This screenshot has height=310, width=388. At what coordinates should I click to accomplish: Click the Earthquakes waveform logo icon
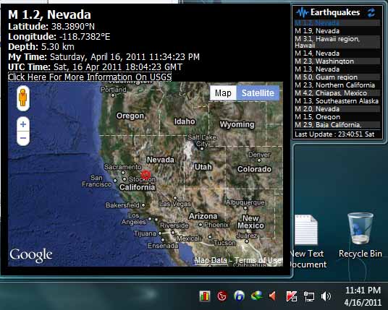pos(302,12)
